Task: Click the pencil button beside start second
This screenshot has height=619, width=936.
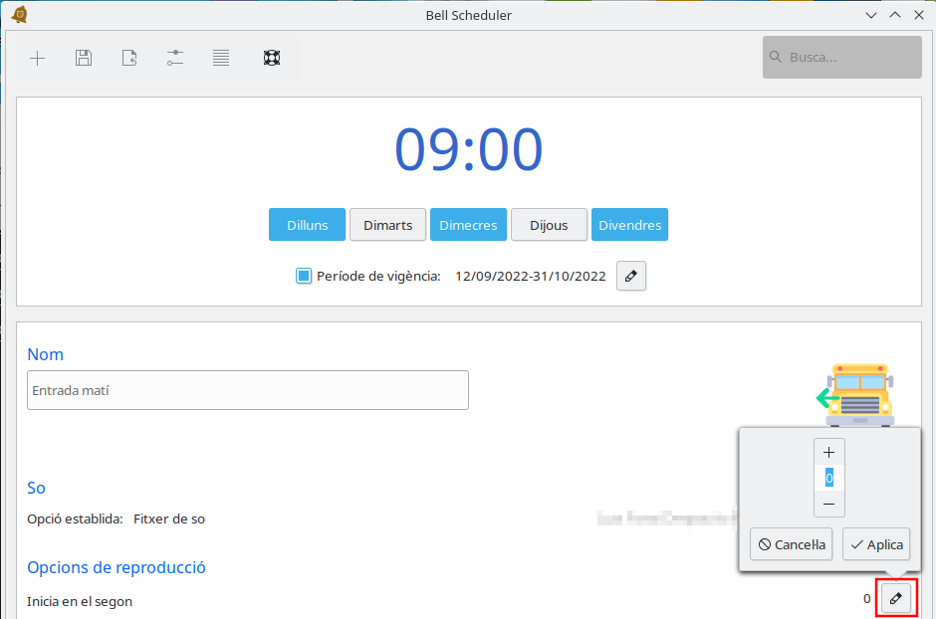Action: (895, 599)
